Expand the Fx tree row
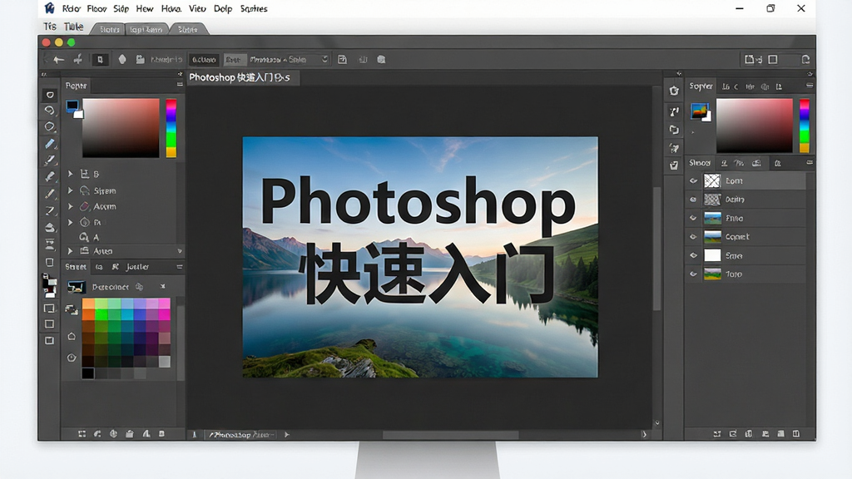 coord(70,222)
